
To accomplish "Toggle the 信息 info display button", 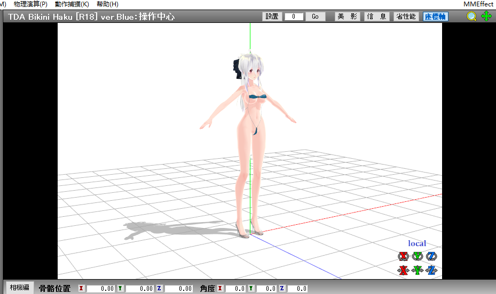I will 376,17.
